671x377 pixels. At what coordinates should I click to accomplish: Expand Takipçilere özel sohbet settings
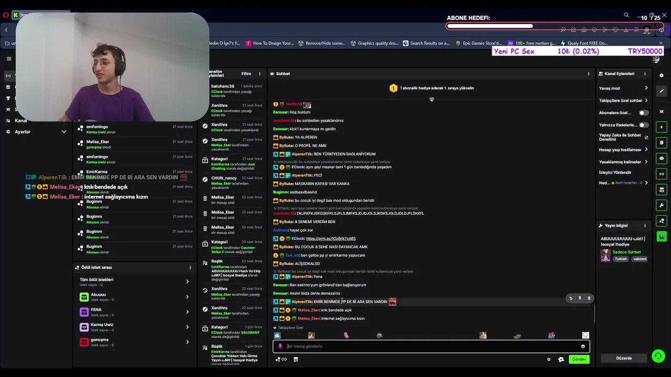coord(623,101)
